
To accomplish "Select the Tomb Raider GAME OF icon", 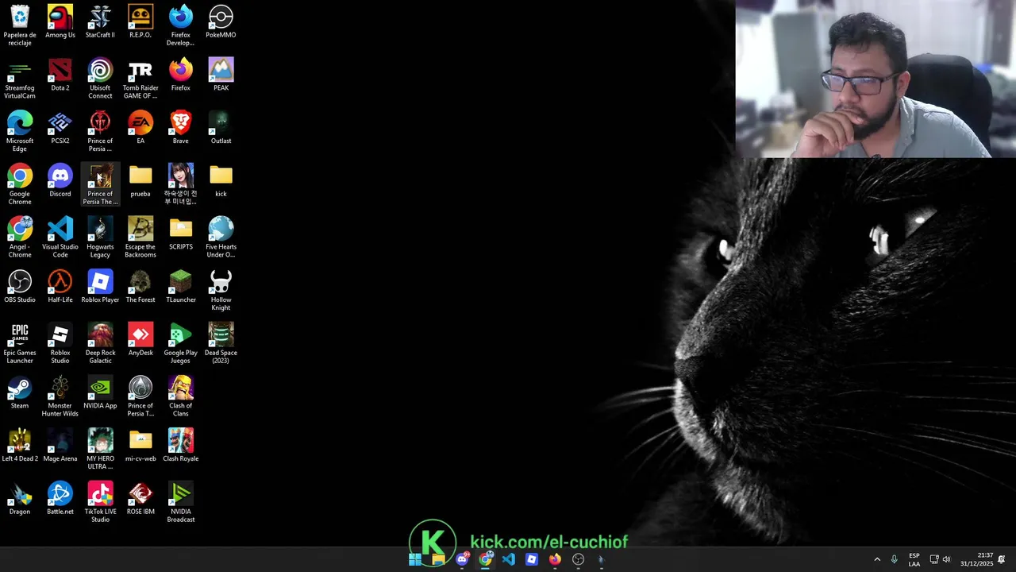I will [140, 79].
